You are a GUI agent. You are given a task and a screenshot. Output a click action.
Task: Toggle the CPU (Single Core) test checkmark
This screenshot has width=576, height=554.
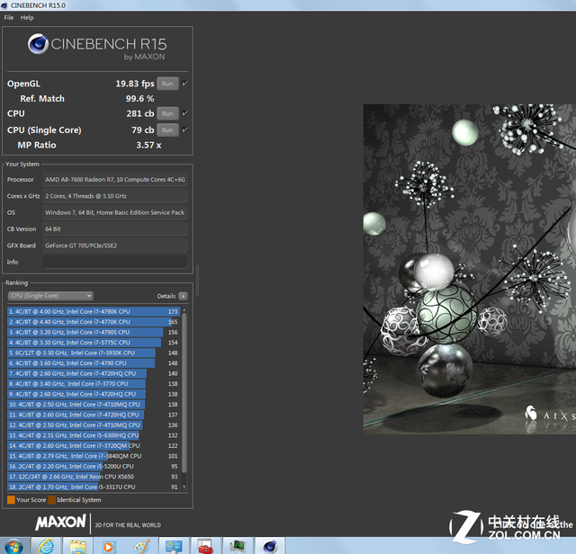185,130
